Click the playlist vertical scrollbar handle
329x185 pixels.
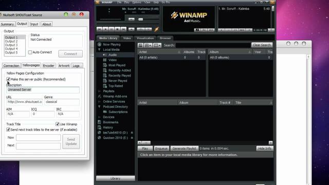tap(273, 9)
